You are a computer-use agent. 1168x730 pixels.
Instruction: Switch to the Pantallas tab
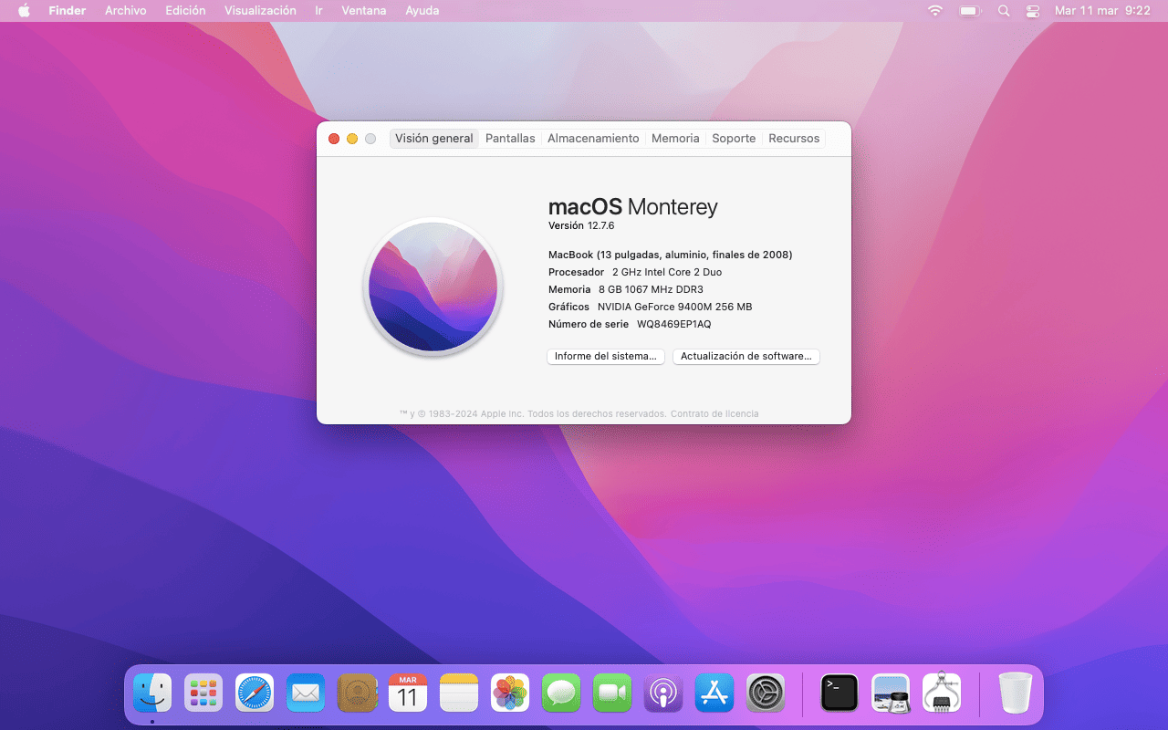coord(510,139)
